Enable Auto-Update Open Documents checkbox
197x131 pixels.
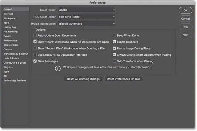[35, 35]
